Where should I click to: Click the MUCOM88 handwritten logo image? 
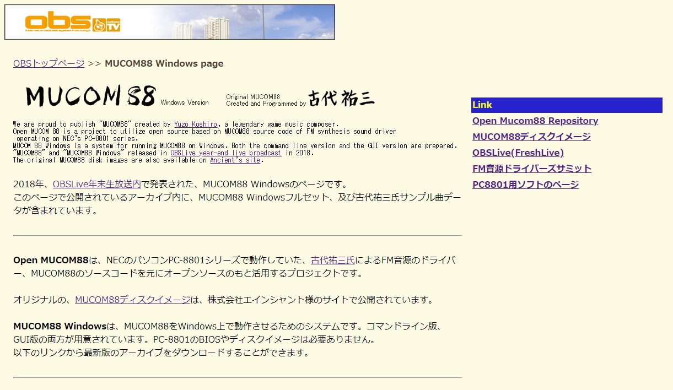point(91,96)
